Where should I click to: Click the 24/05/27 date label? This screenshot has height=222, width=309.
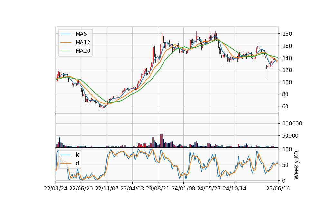(x=209, y=189)
